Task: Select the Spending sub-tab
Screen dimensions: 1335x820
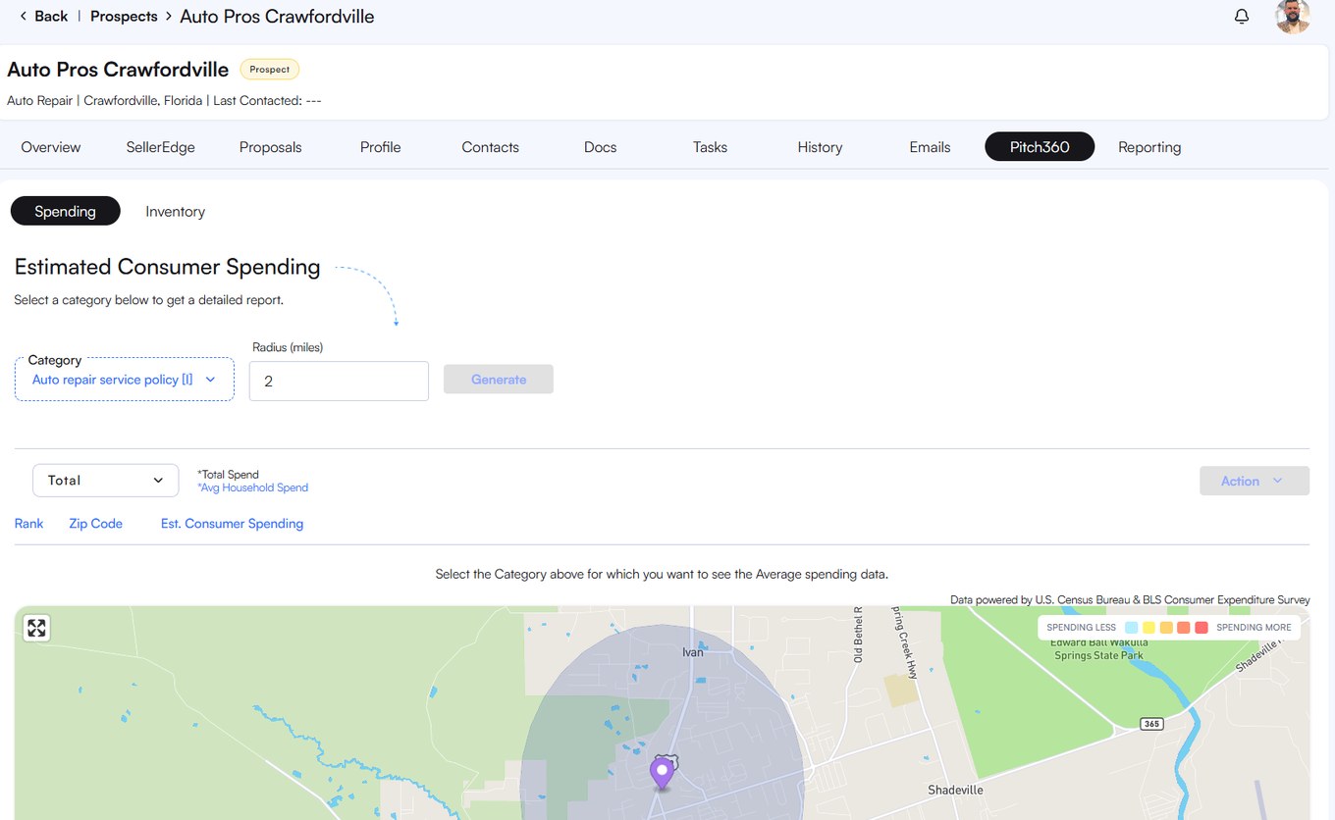Action: 65,211
